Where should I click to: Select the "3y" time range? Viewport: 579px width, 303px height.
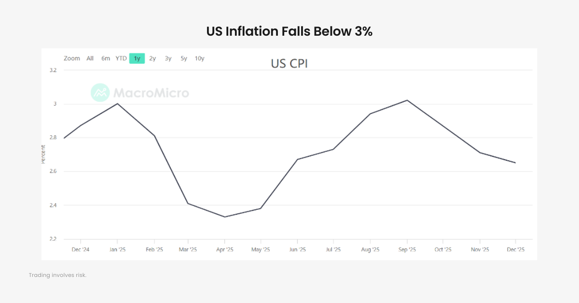click(x=167, y=58)
